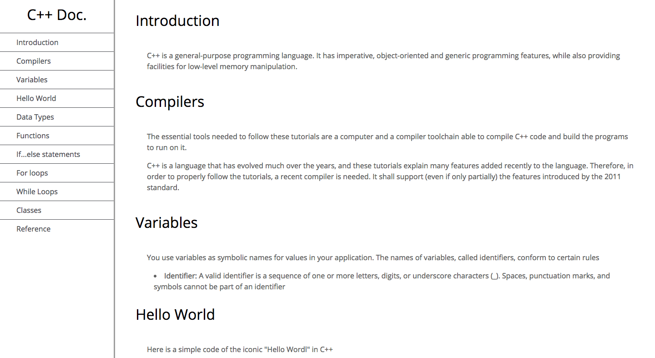Click the 'Here is a simple code' sentence
This screenshot has width=655, height=358.
240,349
